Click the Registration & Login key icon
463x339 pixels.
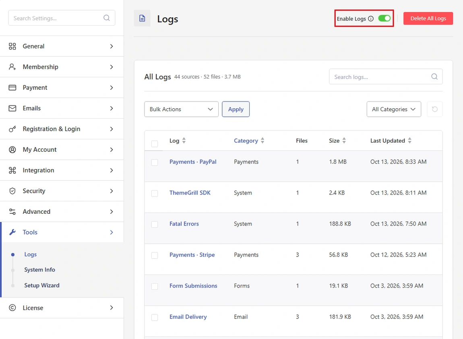[12, 129]
